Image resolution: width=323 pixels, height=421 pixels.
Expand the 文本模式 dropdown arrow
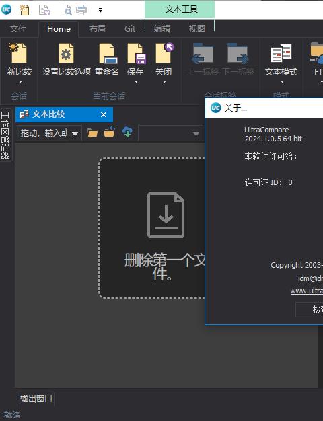282,81
